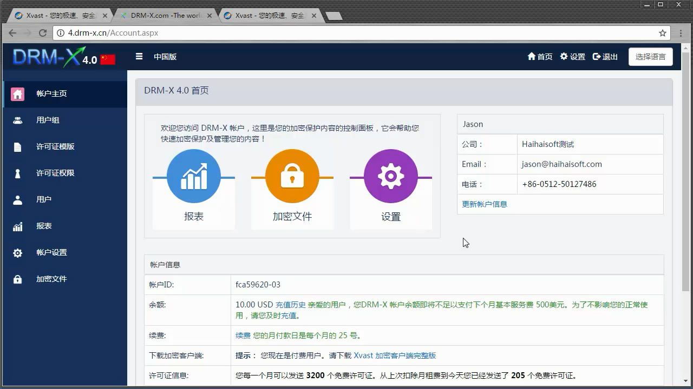This screenshot has height=389, width=693.
Task: Click the blue 报表 chart icon
Action: pos(194,176)
